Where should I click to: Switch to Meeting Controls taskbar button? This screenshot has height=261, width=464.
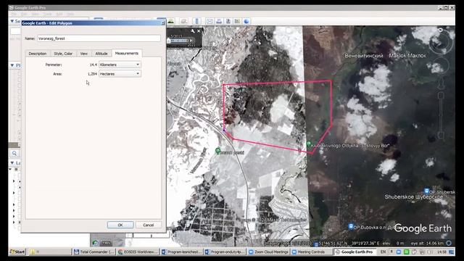tap(312, 252)
